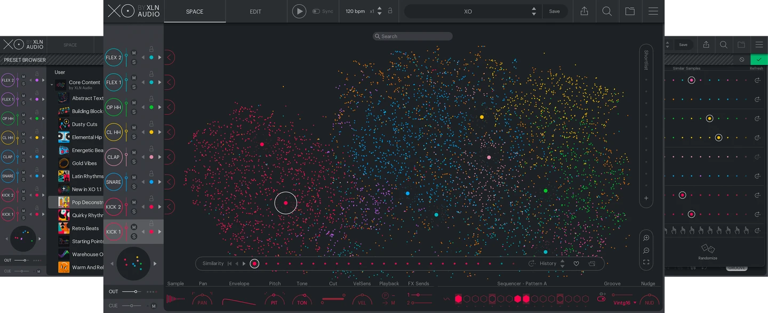Open the Vintg16 groove dropdown
This screenshot has width=768, height=313.
(x=625, y=303)
